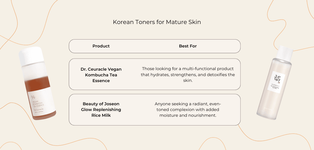Click the Dr. Ceuracle Vegan Kombucha Tea Essence name
The width and height of the screenshot is (314, 150).
pos(101,75)
